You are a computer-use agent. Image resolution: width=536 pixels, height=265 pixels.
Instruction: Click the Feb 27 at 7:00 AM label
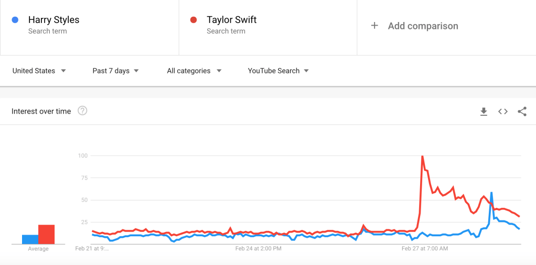coord(425,248)
